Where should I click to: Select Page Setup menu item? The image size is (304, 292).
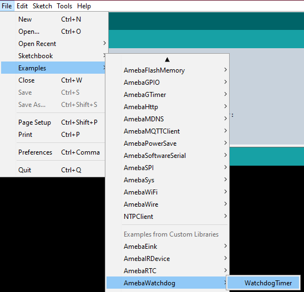pyautogui.click(x=53, y=122)
